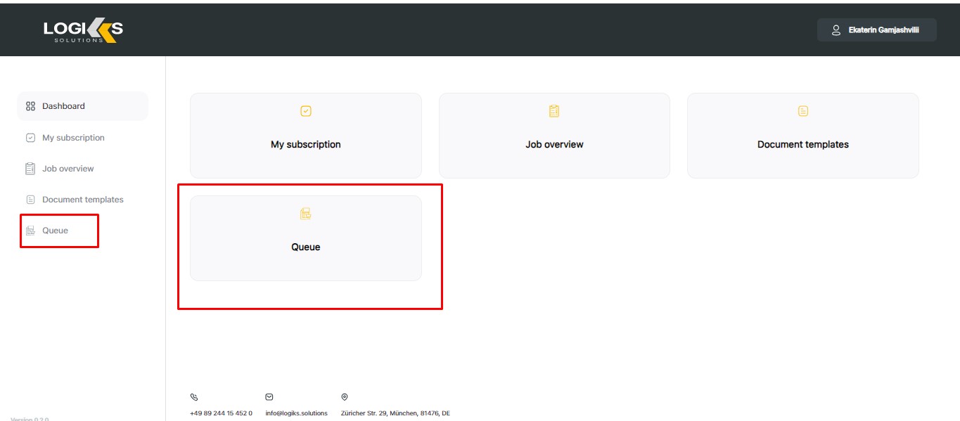Click the Queue icon in the sidebar
Image resolution: width=960 pixels, height=421 pixels.
(x=30, y=231)
